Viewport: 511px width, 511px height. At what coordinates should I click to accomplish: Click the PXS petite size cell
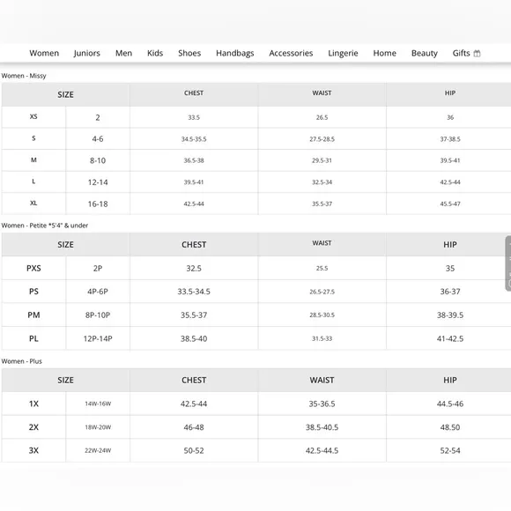(33, 268)
